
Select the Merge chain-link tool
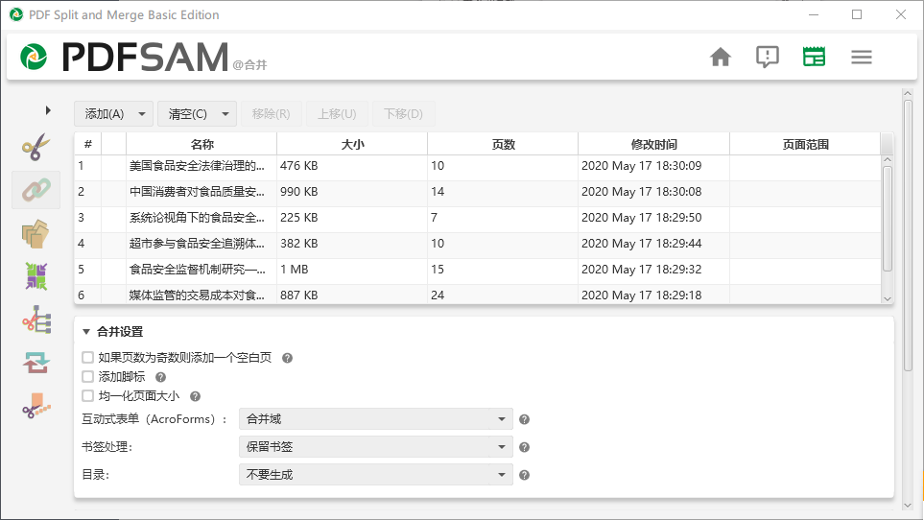[x=36, y=190]
